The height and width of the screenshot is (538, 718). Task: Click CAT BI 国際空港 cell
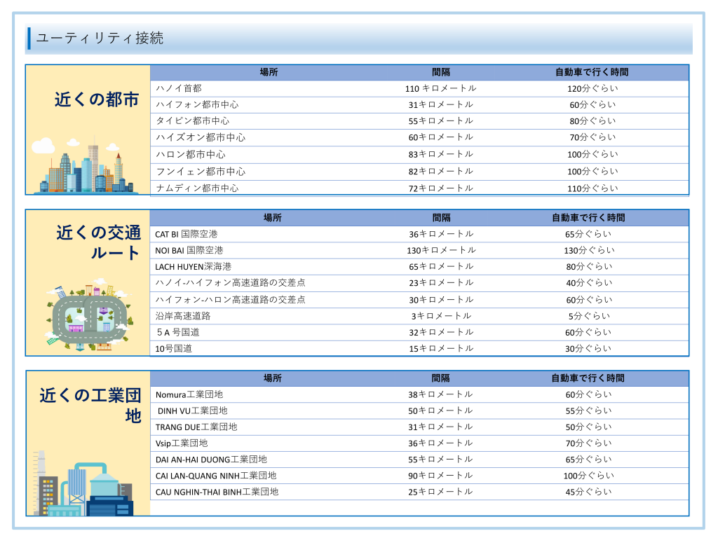187,234
